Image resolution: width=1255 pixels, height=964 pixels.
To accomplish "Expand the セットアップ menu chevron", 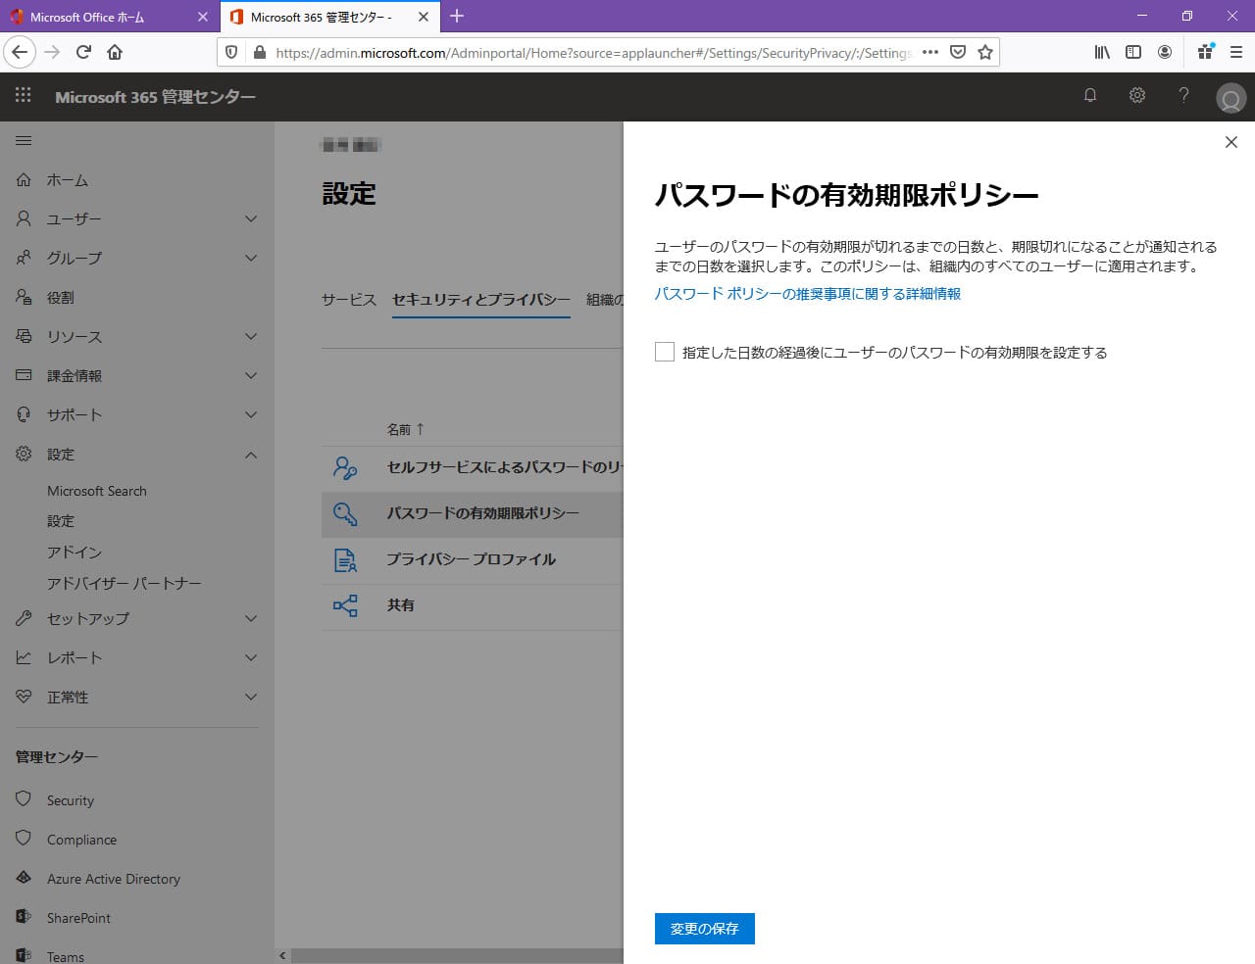I will click(251, 618).
